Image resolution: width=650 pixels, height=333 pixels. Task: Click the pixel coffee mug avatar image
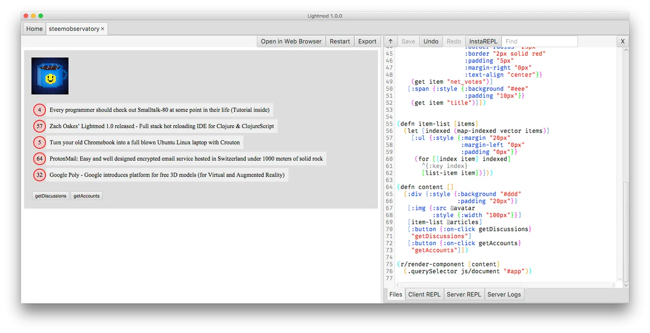coord(50,76)
